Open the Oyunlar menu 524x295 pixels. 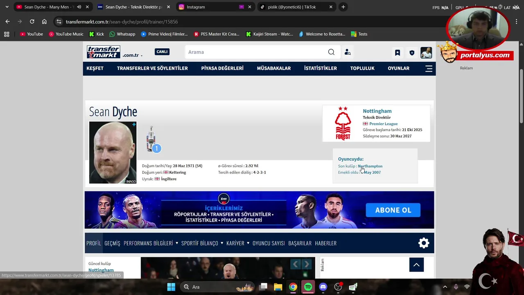click(398, 68)
